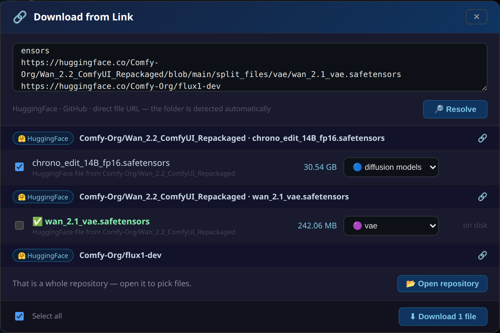The width and height of the screenshot is (500, 333).
Task: Click Download 1 file button
Action: click(x=443, y=317)
